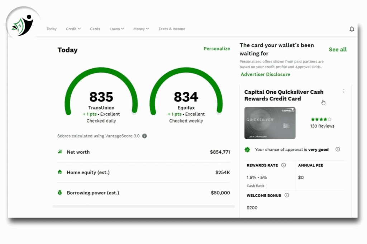This screenshot has height=244, width=367.
Task: Open the Home equity (est.) row
Action: (144, 173)
